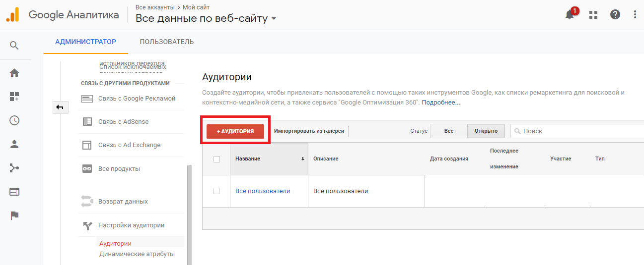Click sort arrow in Название column header
Screen dimensions: 644x265
[x=302, y=159]
